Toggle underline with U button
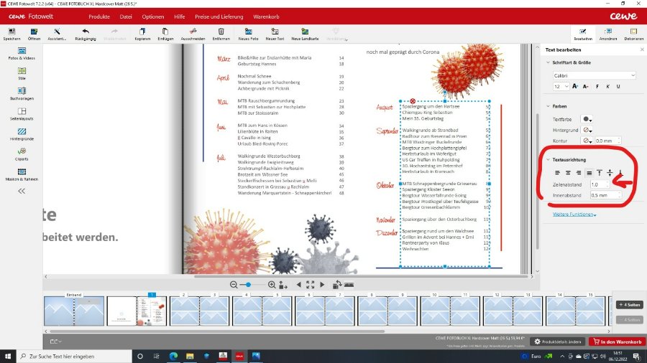This screenshot has height=363, width=647. coord(619,86)
